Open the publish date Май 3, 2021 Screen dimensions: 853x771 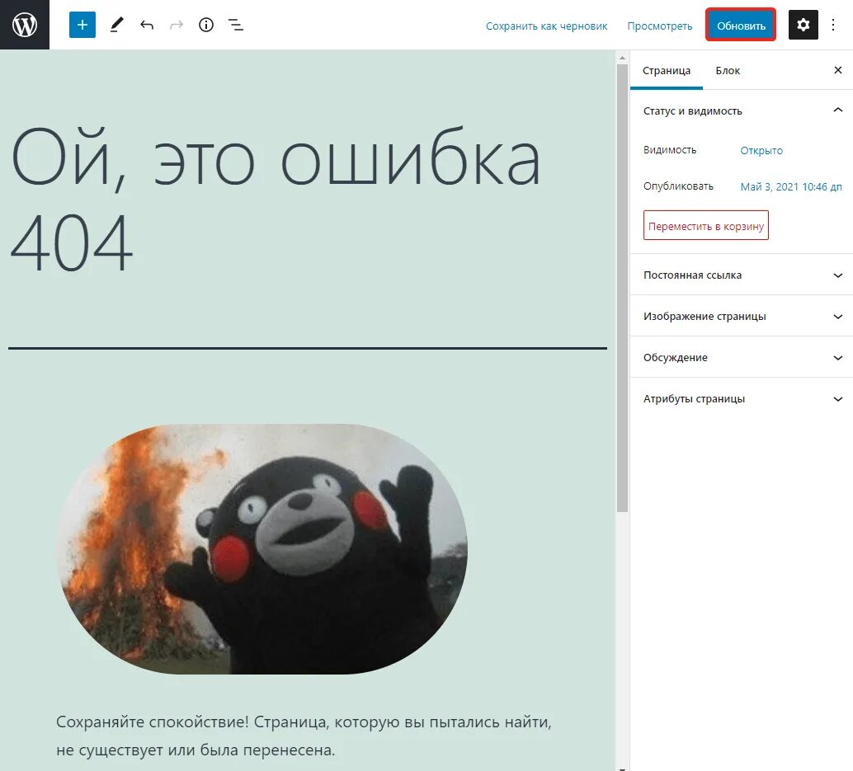pos(791,187)
